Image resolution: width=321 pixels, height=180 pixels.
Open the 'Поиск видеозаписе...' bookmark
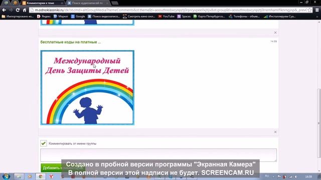[104, 16]
